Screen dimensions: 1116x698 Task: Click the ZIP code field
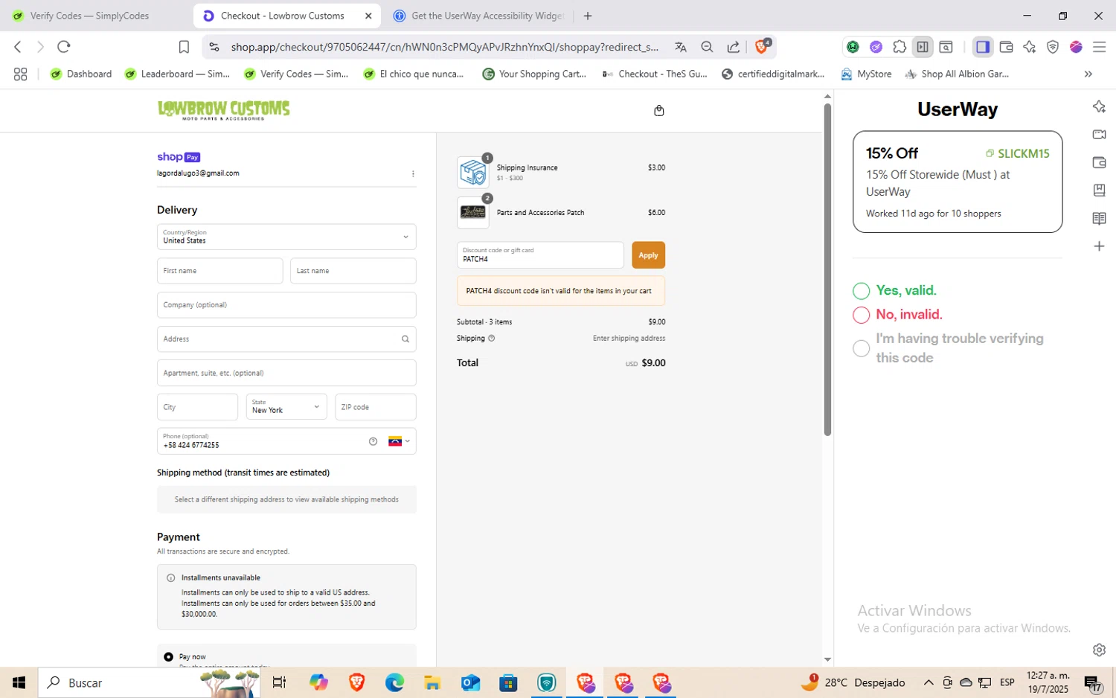pyautogui.click(x=375, y=406)
